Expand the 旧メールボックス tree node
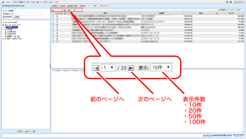The image size is (246, 139). [x=3, y=39]
